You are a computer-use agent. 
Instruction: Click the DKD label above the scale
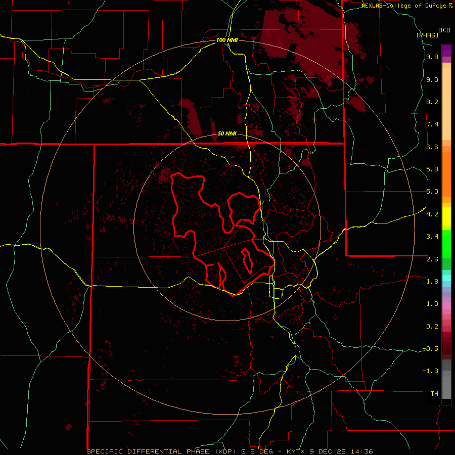pos(444,30)
